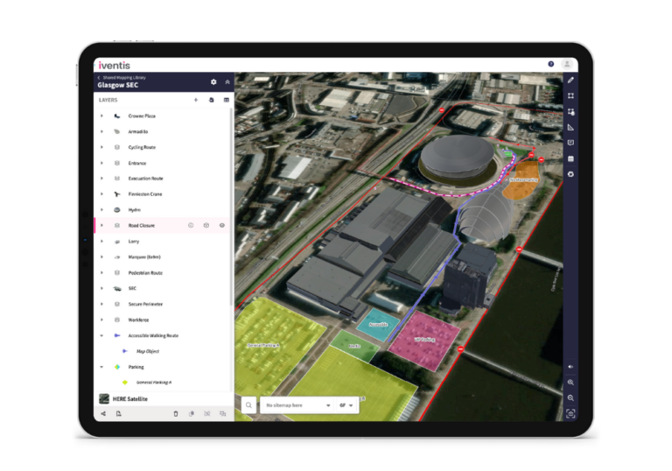Click the layers panel scrollbar

click(232, 206)
